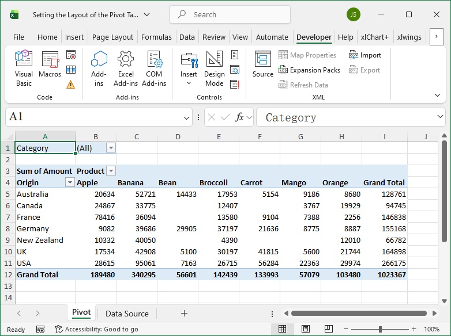Viewport: 451px width, 336px height.
Task: Open Expansion Packs
Action: (309, 70)
